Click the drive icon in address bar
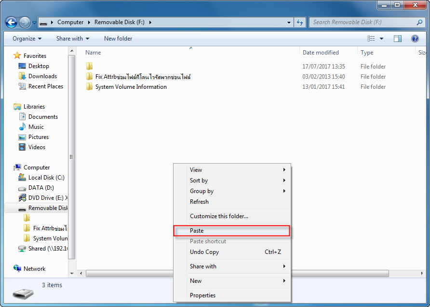This screenshot has width=430, height=307. click(x=43, y=23)
